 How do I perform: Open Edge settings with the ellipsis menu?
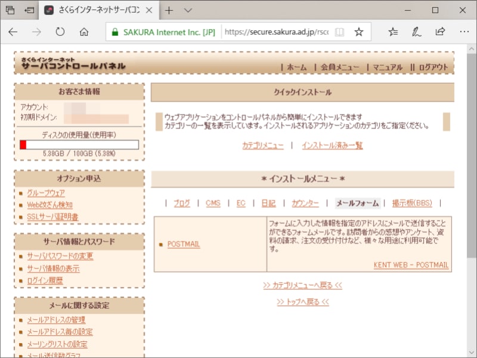(x=464, y=33)
